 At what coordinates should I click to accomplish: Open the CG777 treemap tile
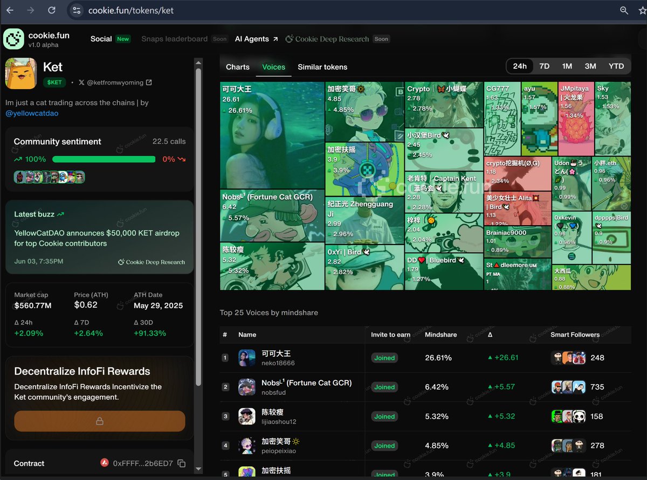tap(503, 119)
